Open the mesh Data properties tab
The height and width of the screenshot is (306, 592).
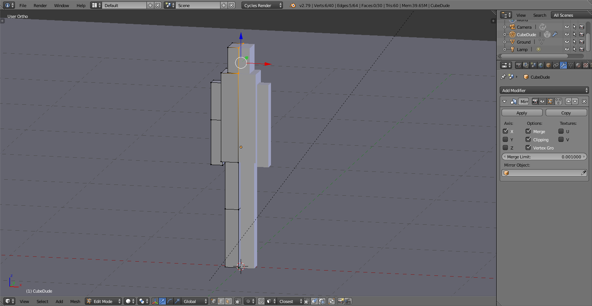click(x=571, y=65)
